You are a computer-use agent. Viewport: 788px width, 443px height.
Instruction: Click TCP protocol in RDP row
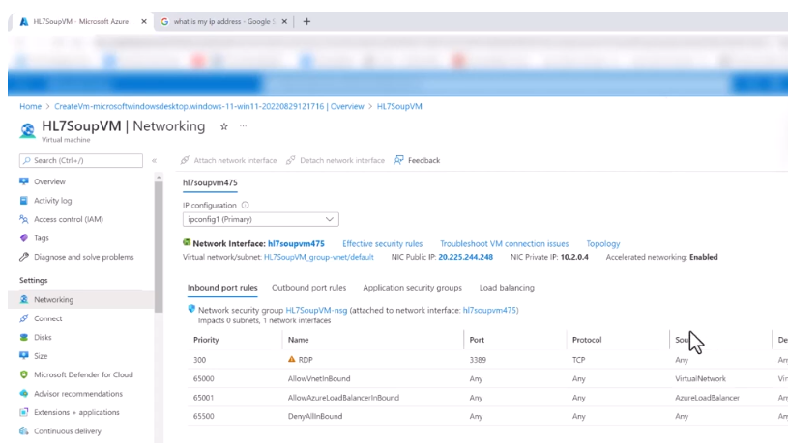(x=578, y=360)
